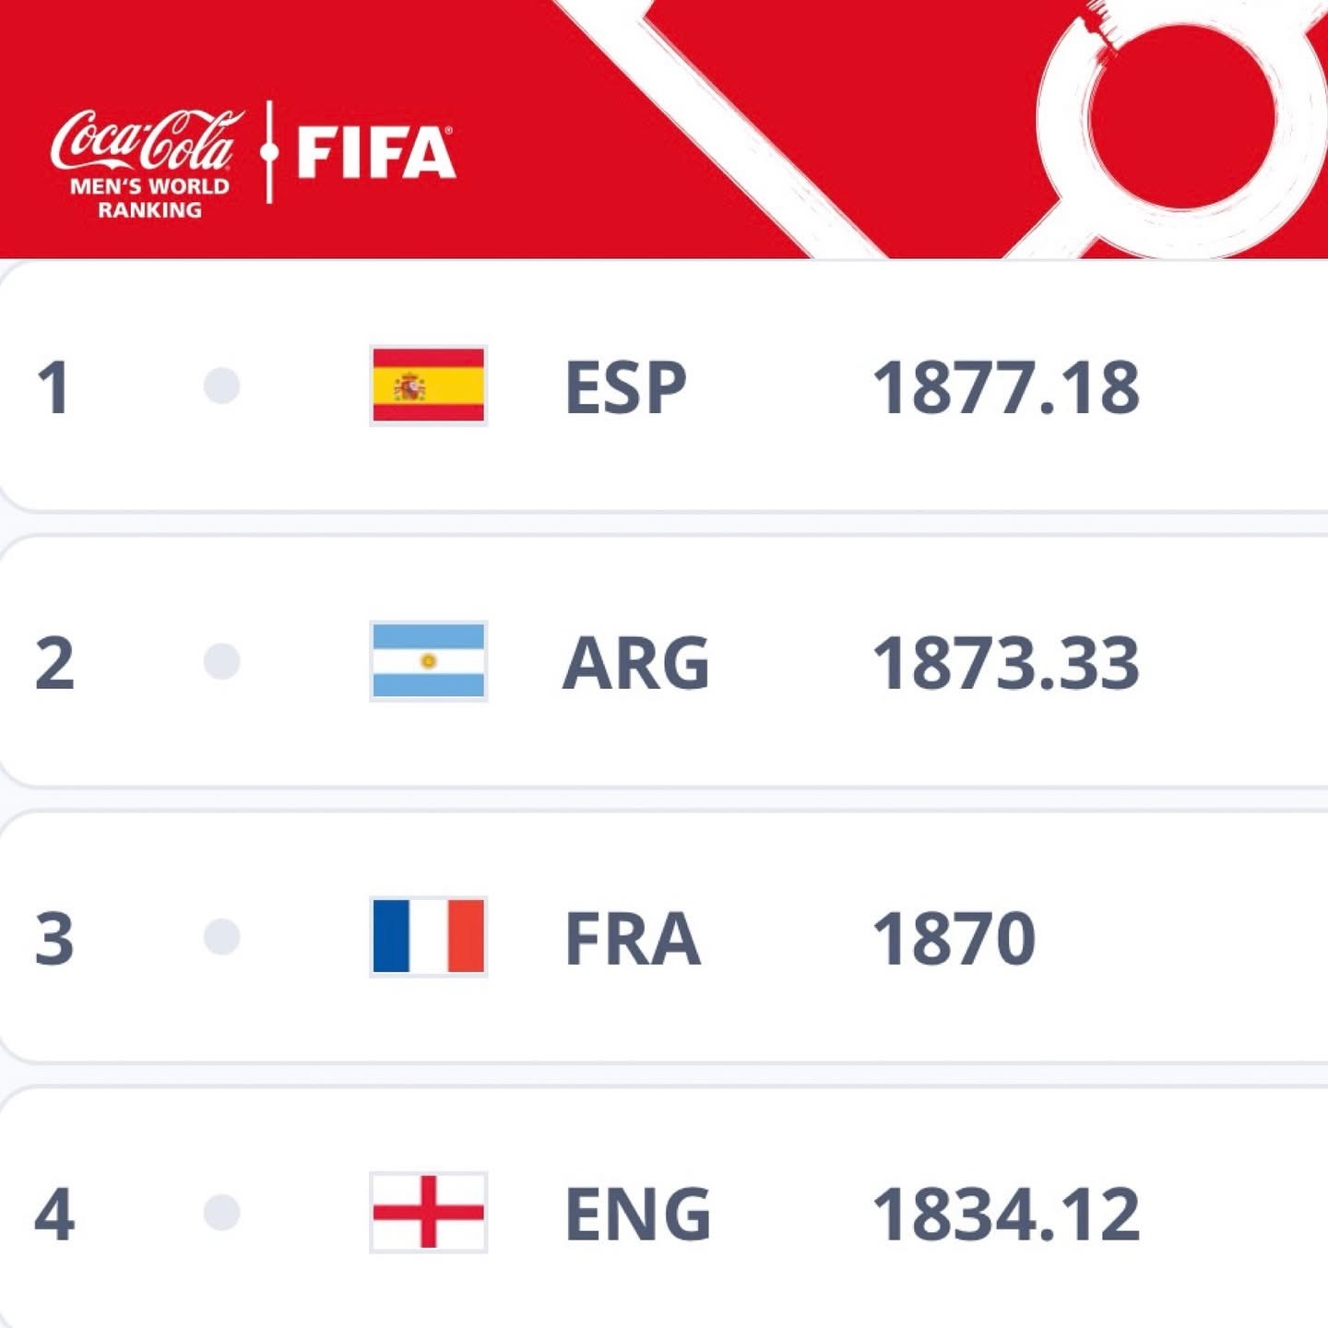This screenshot has height=1328, width=1328.
Task: Click the movement dot beside rank 3
Action: pyautogui.click(x=221, y=937)
